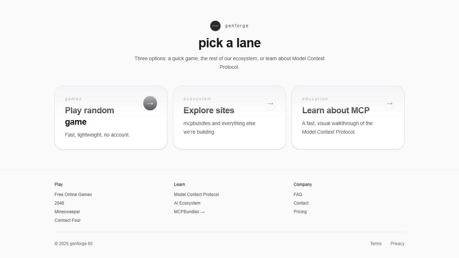Launch Connect Four from the footer
Image resolution: width=459 pixels, height=258 pixels.
pos(67,220)
